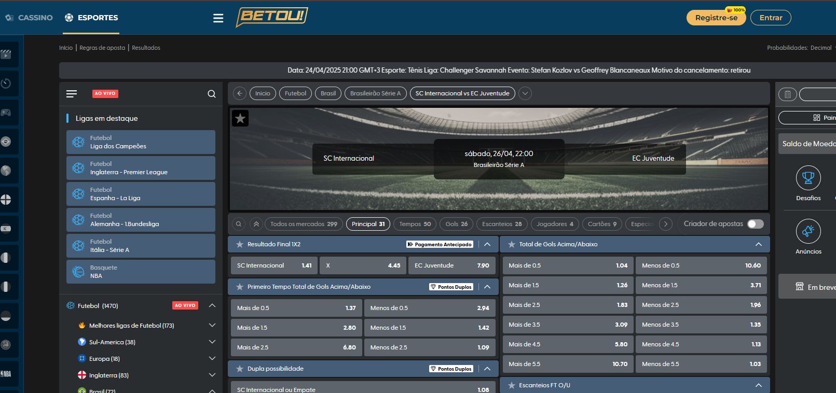This screenshot has height=393, width=836.
Task: Collapse the Dupla possibilidade section
Action: tap(487, 369)
